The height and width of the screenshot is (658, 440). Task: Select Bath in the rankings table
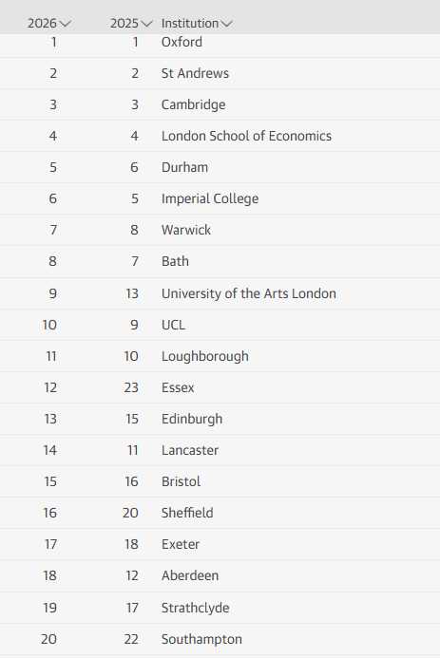click(x=175, y=261)
